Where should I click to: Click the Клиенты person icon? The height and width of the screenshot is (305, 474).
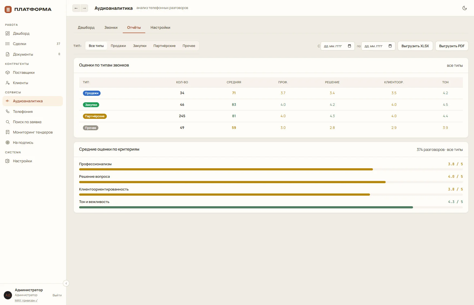point(8,83)
